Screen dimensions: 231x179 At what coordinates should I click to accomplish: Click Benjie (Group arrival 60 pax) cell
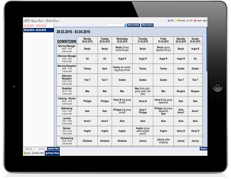122,49
